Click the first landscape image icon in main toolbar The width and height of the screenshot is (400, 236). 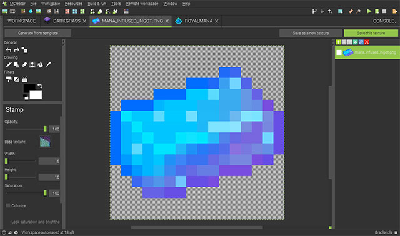[5, 11]
